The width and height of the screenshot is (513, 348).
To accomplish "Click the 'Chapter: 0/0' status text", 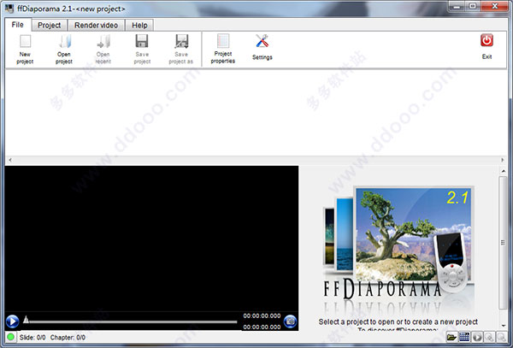I will tap(68, 337).
